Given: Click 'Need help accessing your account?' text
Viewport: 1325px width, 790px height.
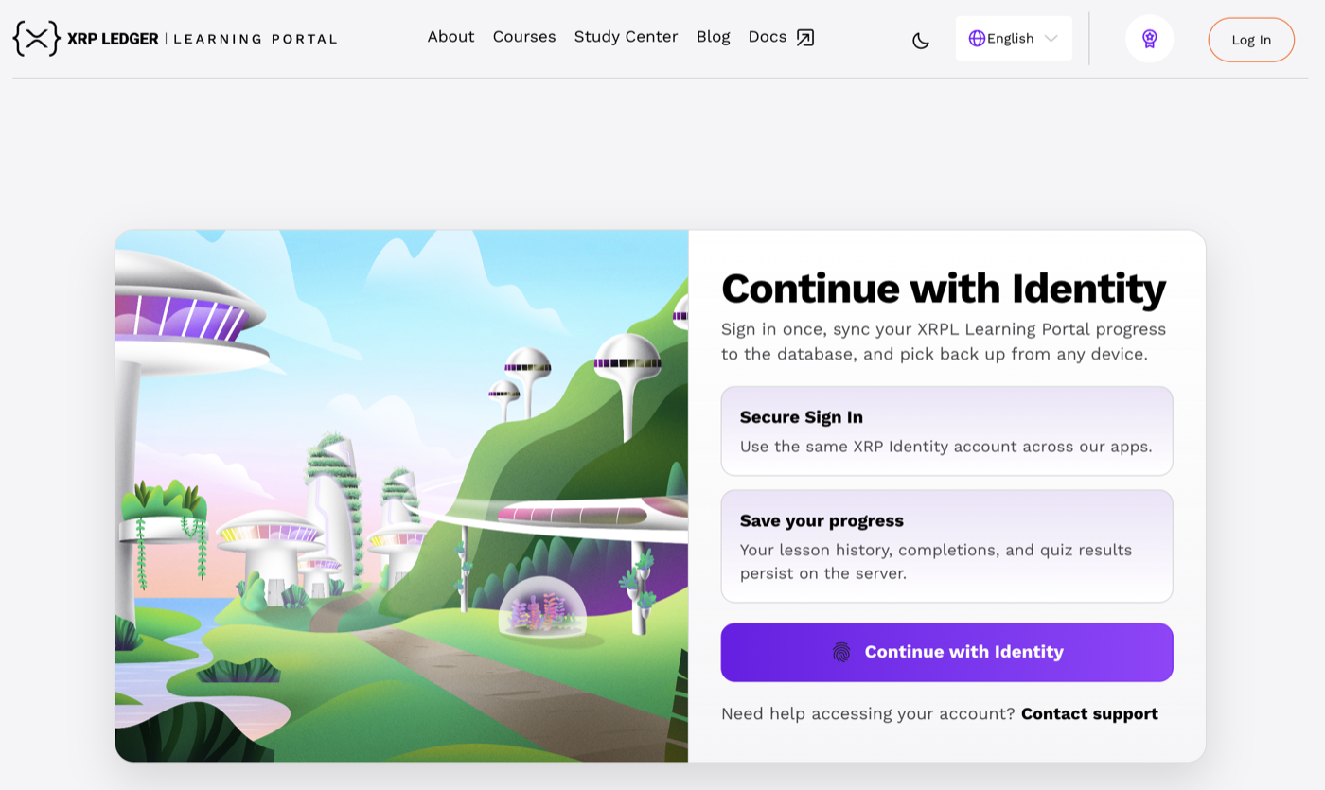Looking at the screenshot, I should (868, 713).
